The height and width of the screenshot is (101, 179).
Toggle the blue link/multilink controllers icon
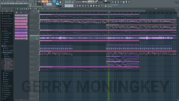57,4
